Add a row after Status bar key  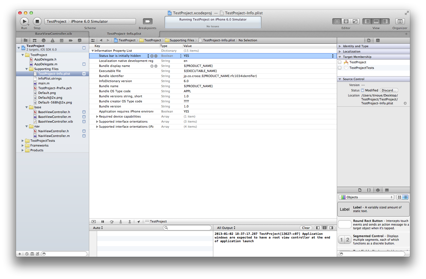[x=152, y=56]
